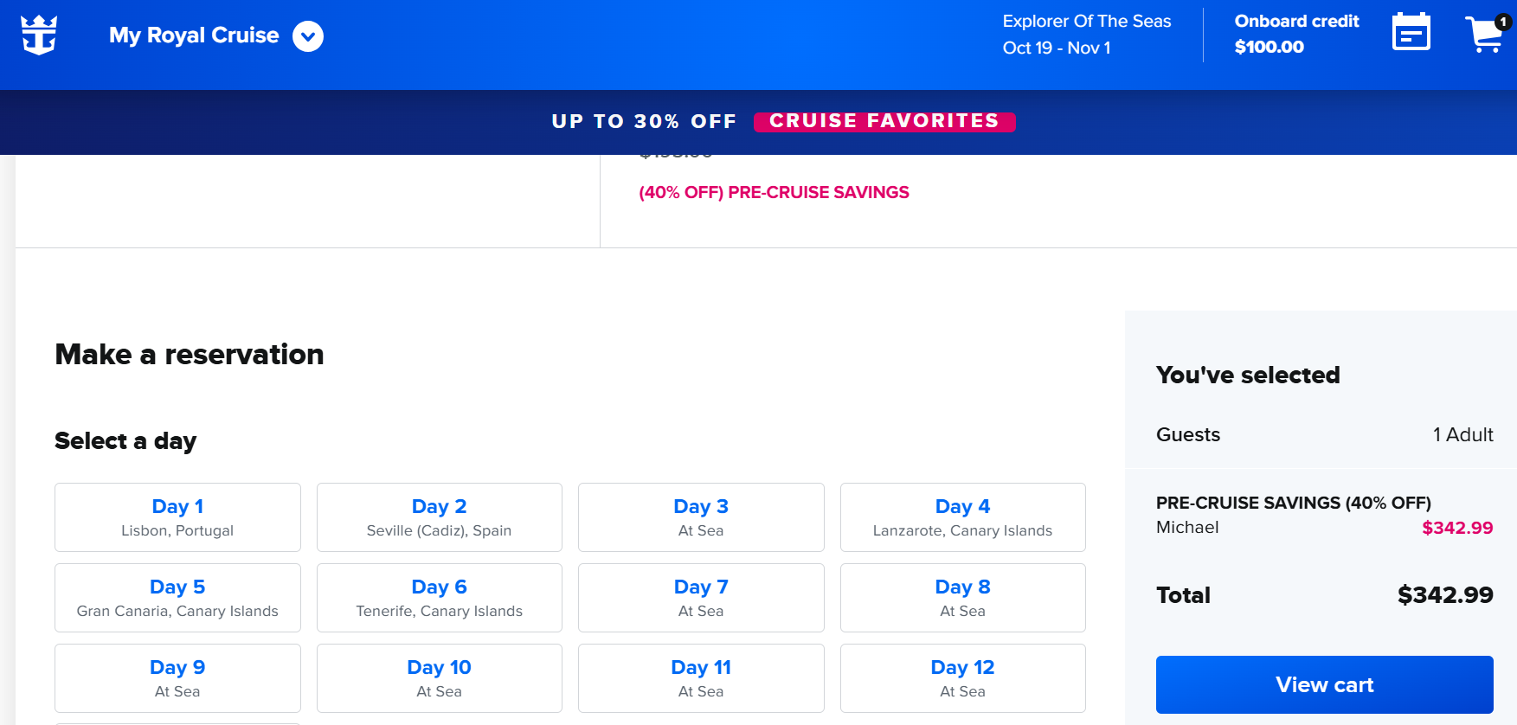Open the My Royal Cruise menu title

194,35
